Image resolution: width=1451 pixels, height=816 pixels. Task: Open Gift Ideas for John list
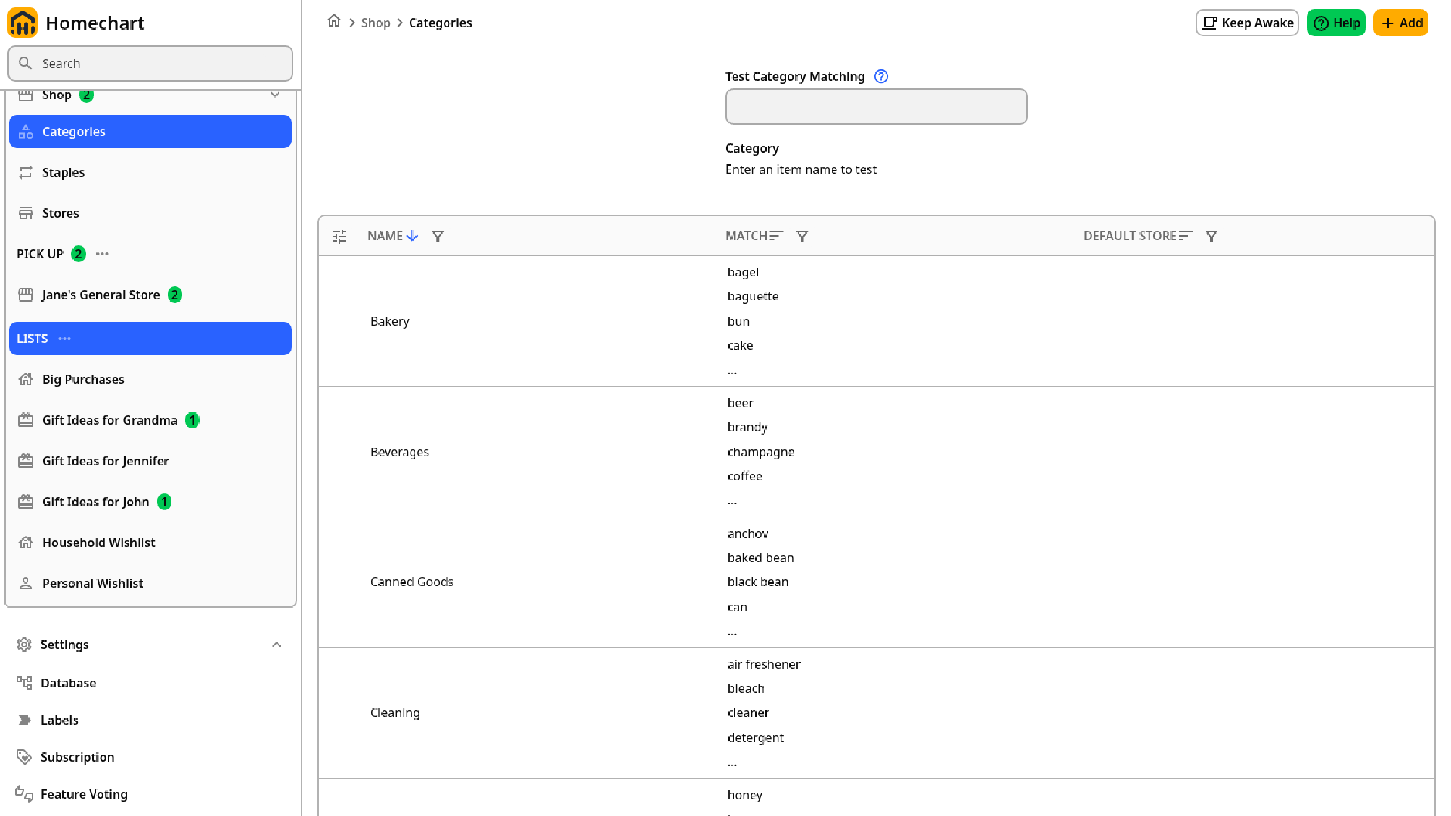150,502
